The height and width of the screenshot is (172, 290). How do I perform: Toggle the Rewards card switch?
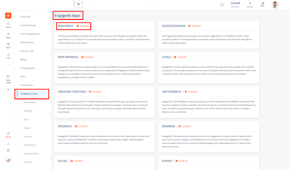pos(178,126)
